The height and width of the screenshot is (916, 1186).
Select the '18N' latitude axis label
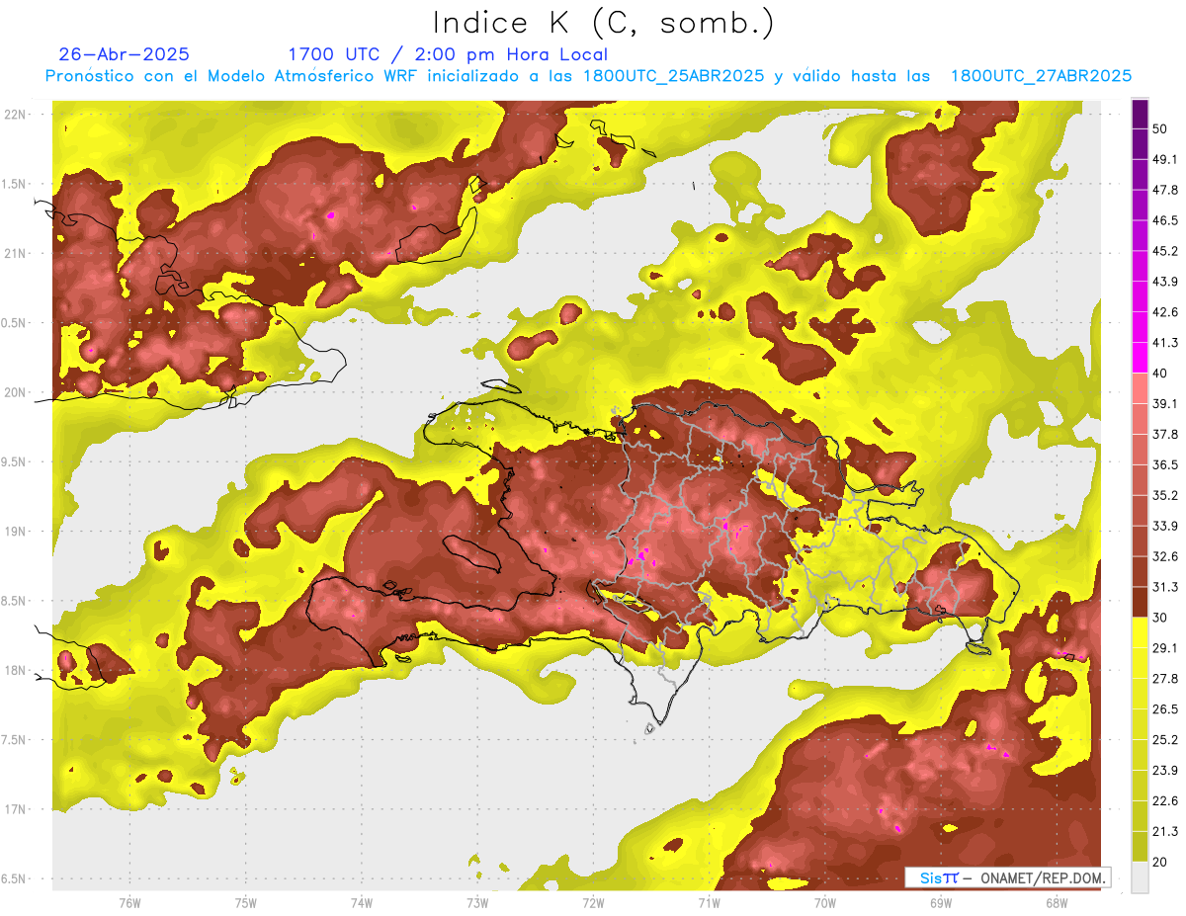pyautogui.click(x=16, y=671)
